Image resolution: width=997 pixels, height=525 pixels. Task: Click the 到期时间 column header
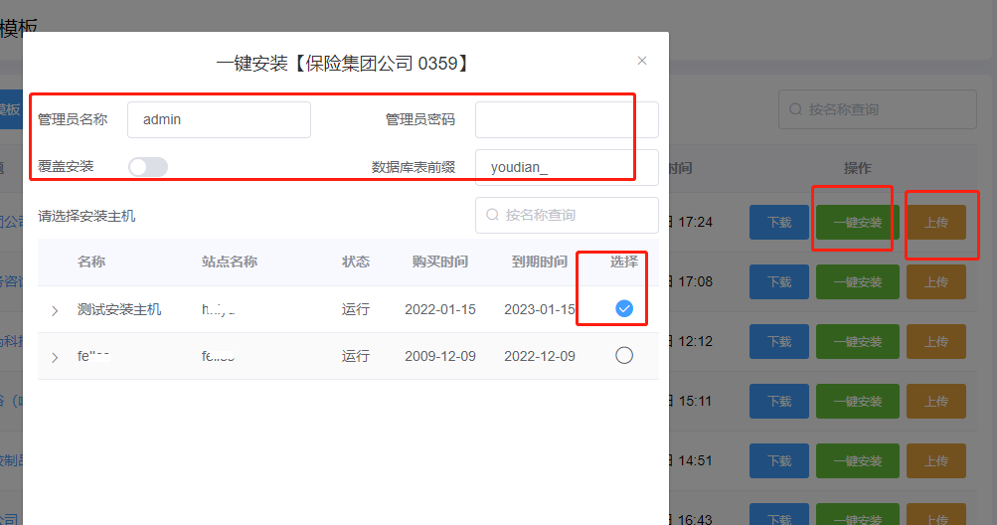pyautogui.click(x=540, y=262)
